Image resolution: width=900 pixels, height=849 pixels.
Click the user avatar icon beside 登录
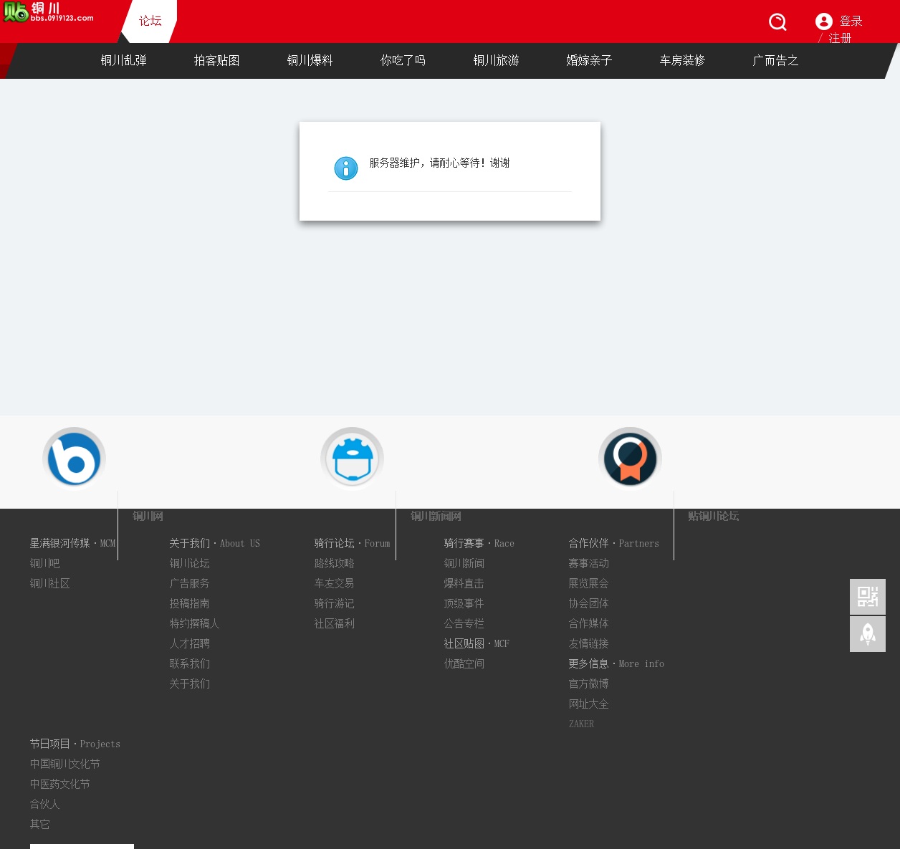click(x=823, y=21)
